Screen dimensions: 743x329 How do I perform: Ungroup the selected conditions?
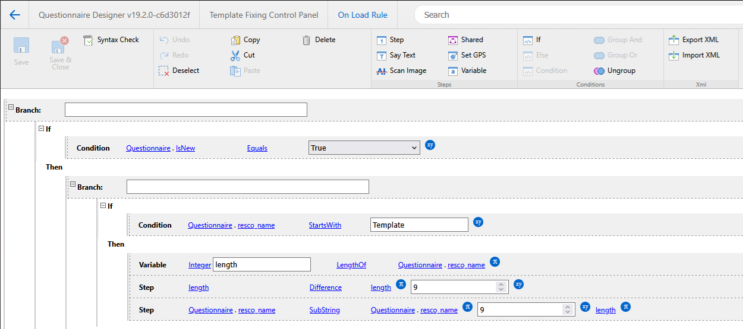tap(615, 71)
